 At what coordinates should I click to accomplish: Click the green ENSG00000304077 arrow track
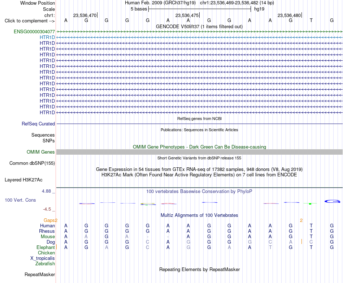(x=199, y=31)
